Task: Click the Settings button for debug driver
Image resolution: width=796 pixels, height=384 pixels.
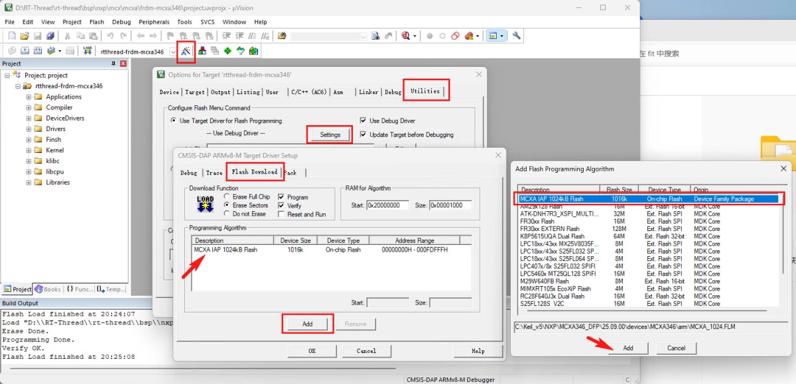Action: click(x=330, y=134)
